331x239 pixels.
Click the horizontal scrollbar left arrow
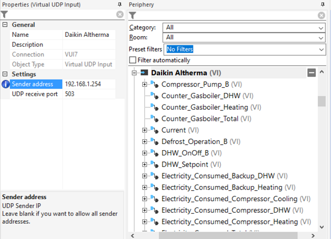133,235
